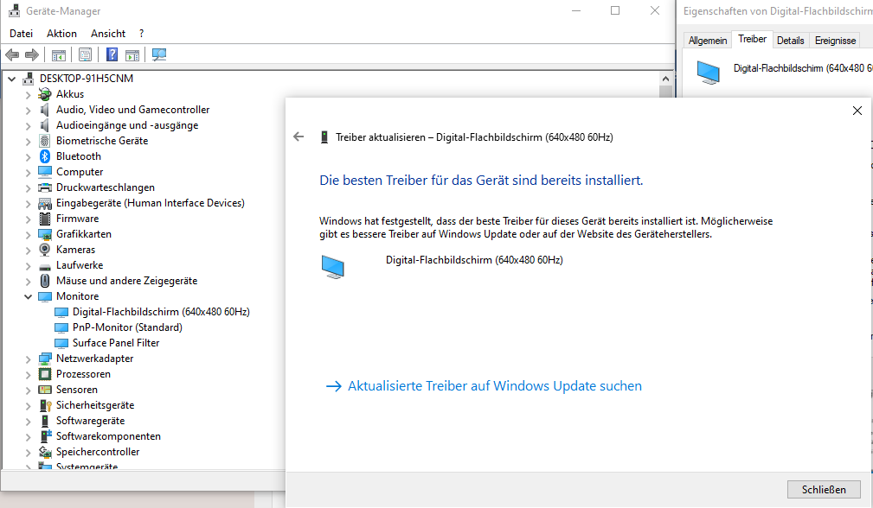Expand the Grafikkarten category
Image resolution: width=873 pixels, height=508 pixels.
point(29,234)
